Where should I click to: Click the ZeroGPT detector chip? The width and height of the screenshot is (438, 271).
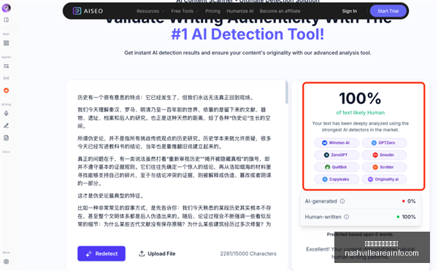pyautogui.click(x=337, y=155)
